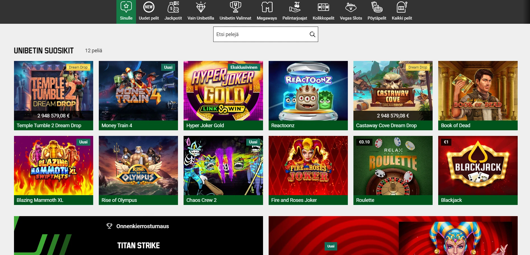Viewport: 530px width, 255px height.
Task: Open the Rise of Olympus thumbnail
Action: pos(138,166)
